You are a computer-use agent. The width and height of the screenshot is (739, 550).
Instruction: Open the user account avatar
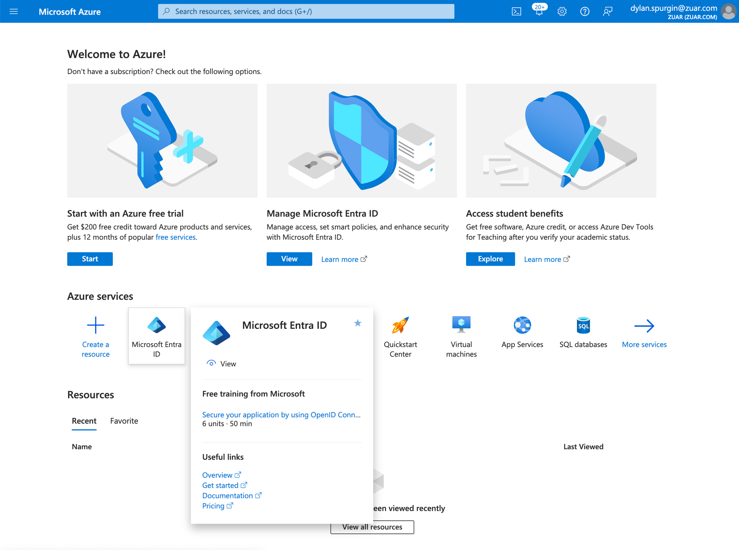click(x=729, y=12)
